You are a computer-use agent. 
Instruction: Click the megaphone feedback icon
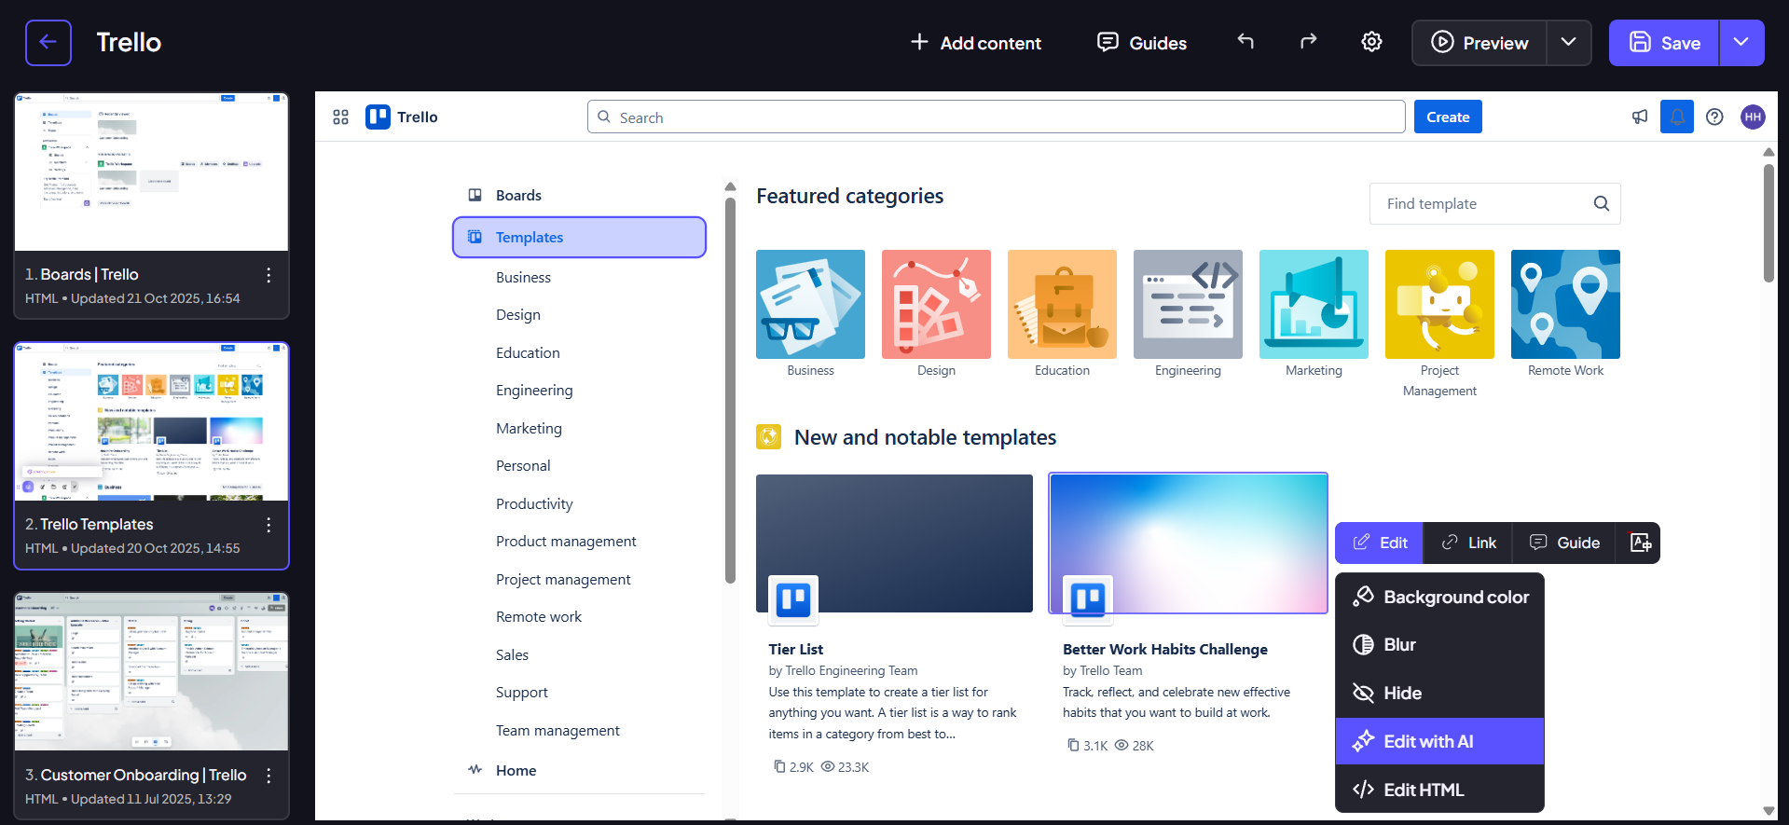coord(1640,117)
